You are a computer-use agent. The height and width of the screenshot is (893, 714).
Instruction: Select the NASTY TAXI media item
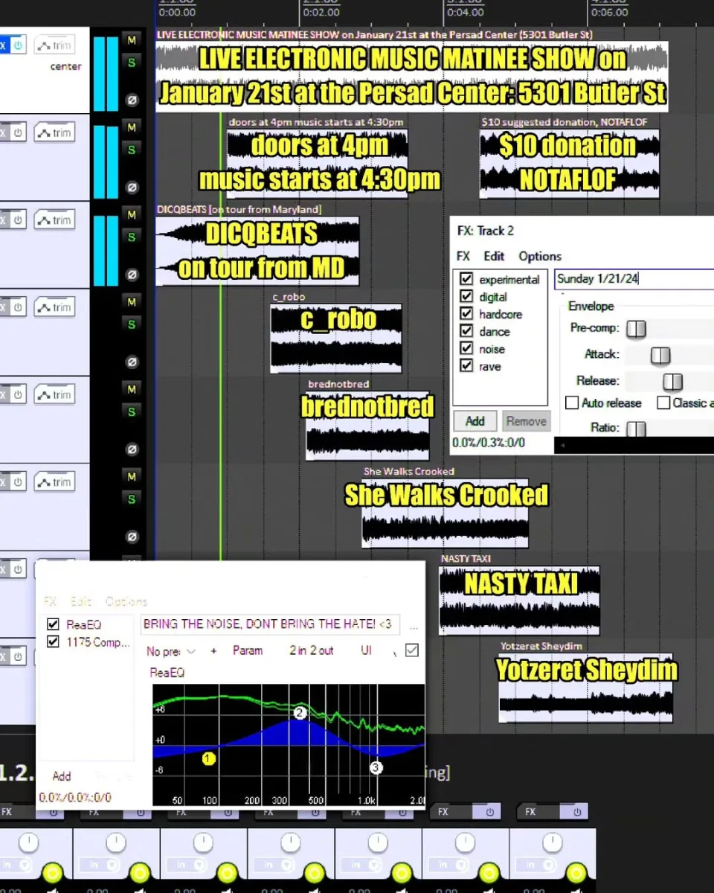click(x=519, y=601)
